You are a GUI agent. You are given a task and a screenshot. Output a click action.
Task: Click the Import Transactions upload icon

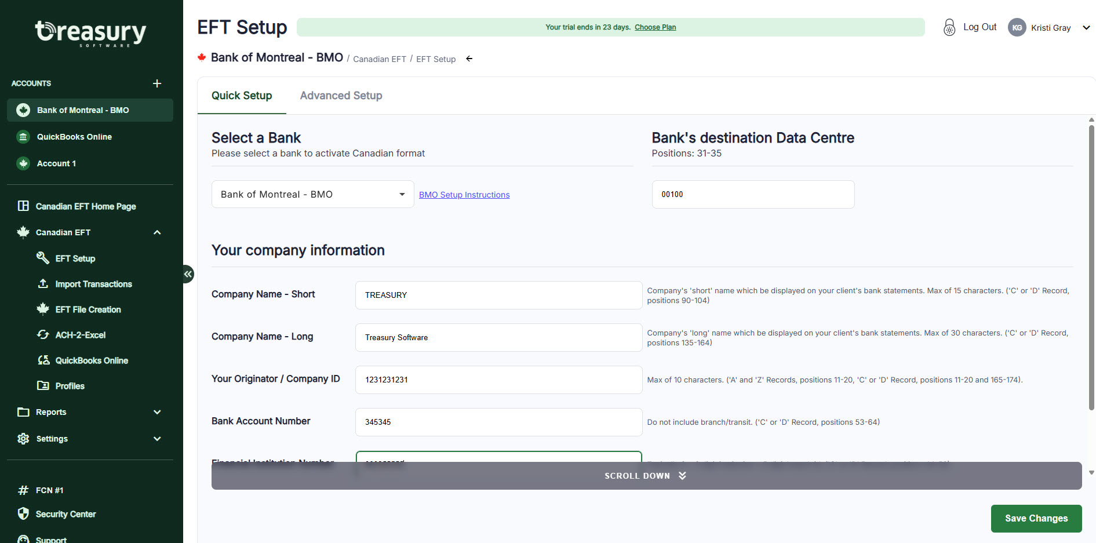43,283
